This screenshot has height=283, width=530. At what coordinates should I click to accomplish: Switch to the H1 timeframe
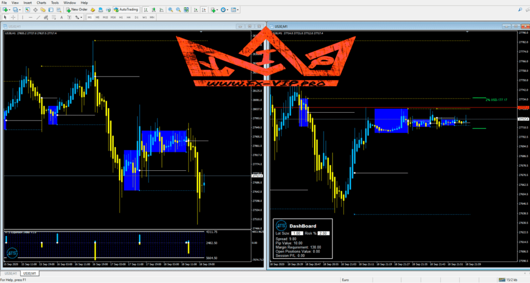click(121, 17)
